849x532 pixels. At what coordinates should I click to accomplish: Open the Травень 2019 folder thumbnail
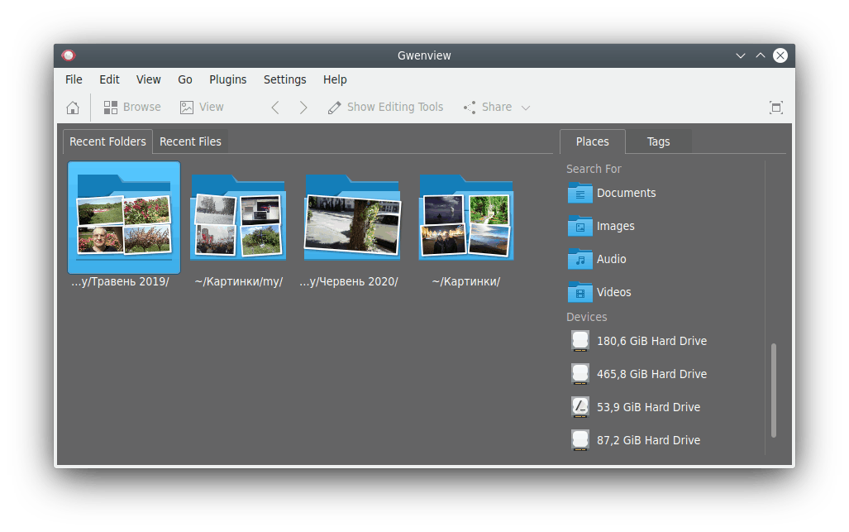tap(124, 218)
